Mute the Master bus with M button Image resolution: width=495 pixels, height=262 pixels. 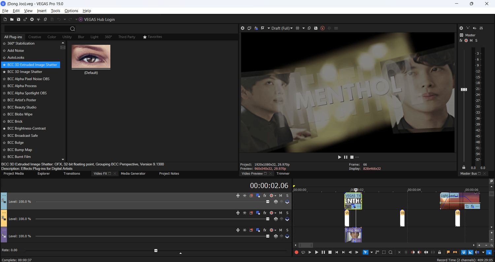(471, 41)
